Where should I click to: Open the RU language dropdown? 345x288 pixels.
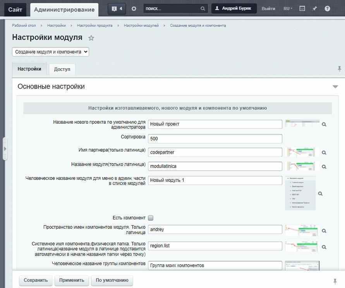pyautogui.click(x=288, y=9)
